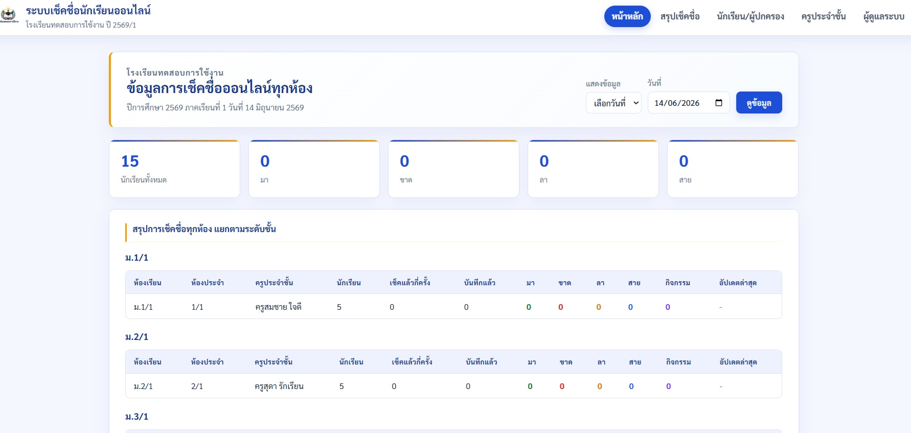This screenshot has width=911, height=433.
Task: Click ปีการศึกษา 2569 ภาคเรียนที่ 1 subtitle text
Action: click(215, 107)
